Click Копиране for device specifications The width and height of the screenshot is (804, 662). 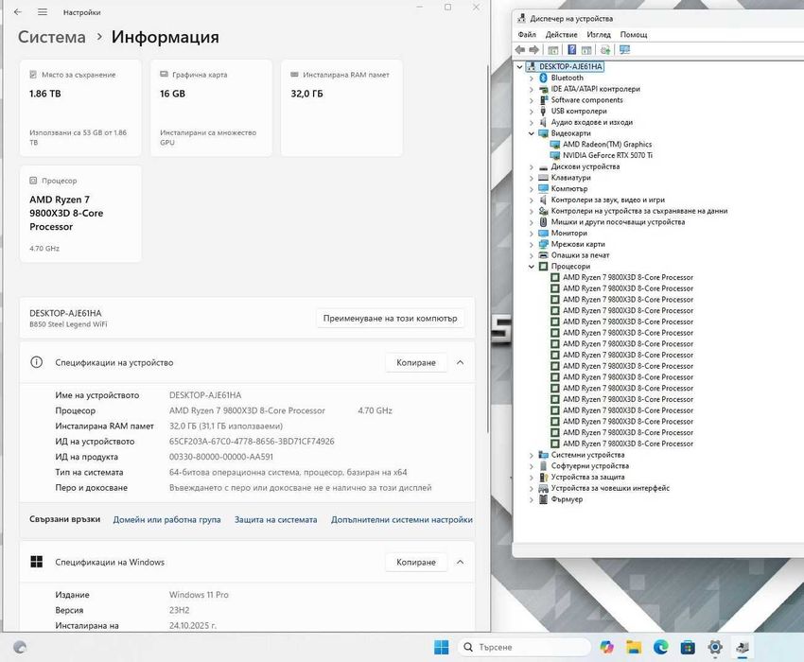click(x=416, y=362)
